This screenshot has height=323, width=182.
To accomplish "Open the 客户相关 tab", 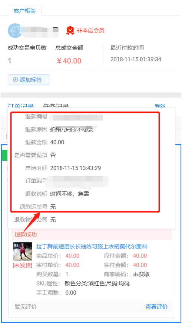I will 25,11.
